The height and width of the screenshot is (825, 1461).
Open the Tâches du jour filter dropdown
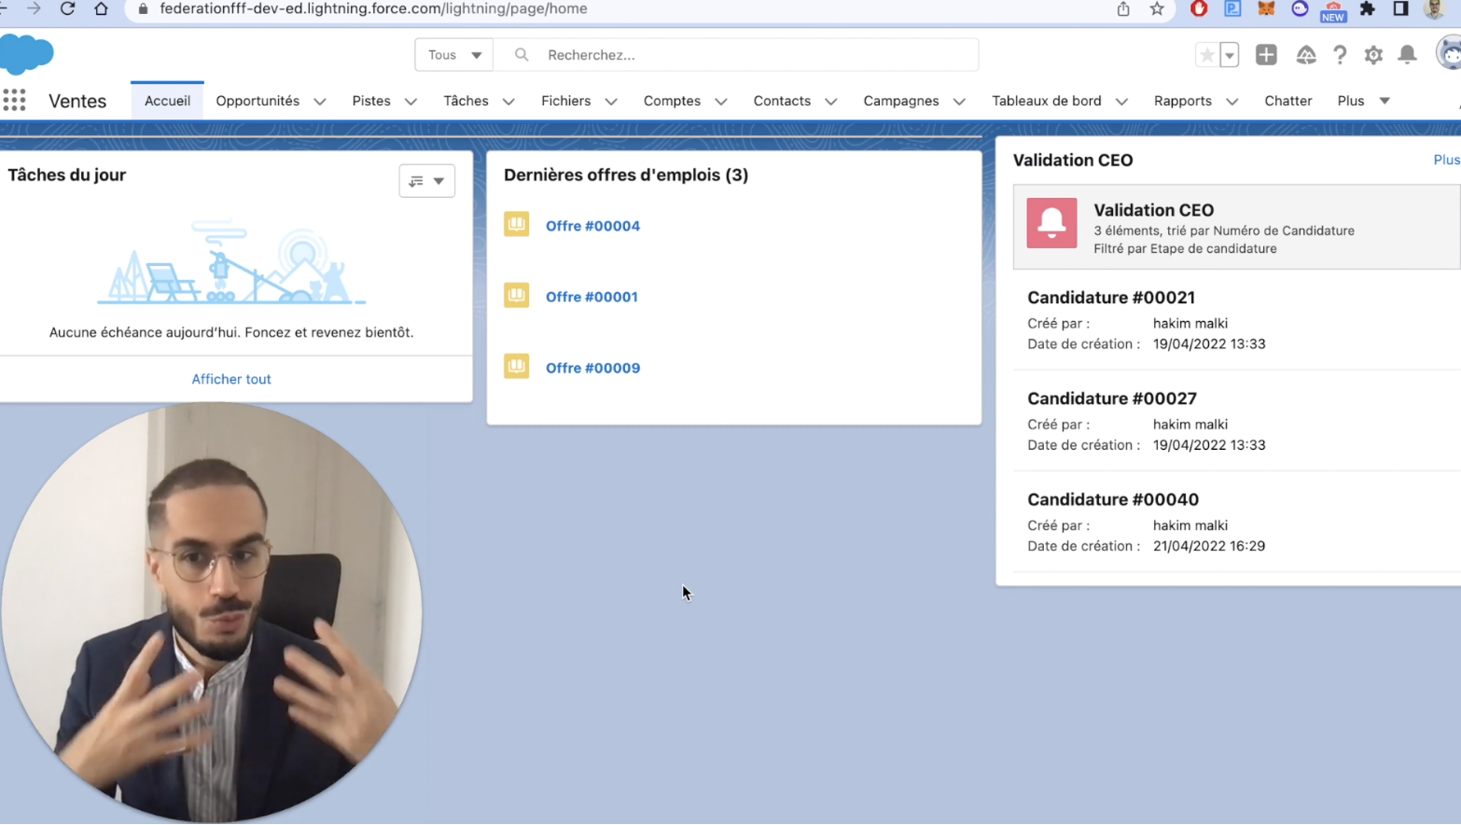pos(427,181)
